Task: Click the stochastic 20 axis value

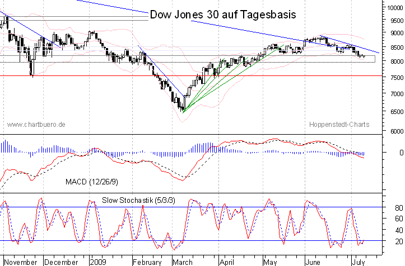Action: pyautogui.click(x=399, y=241)
